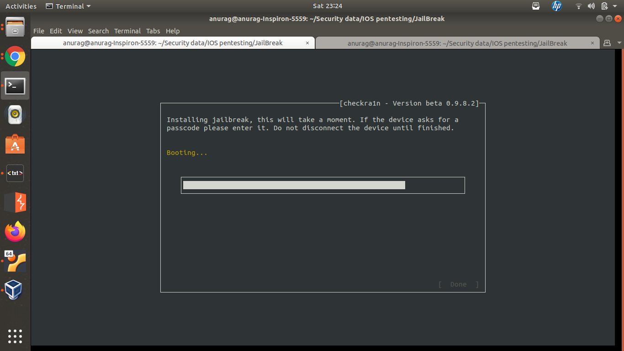Open Files manager from the dock
624x351 pixels.
tap(15, 27)
